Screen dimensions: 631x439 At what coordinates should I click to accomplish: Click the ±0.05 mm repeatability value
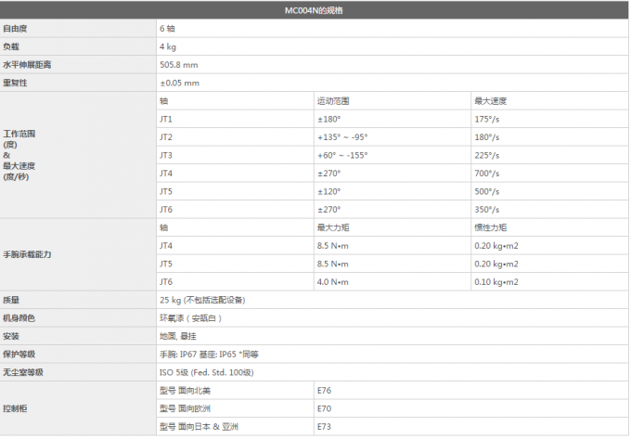pos(179,83)
